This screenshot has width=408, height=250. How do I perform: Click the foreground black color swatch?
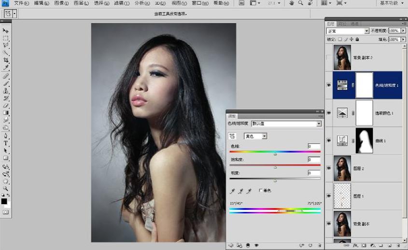point(4,201)
